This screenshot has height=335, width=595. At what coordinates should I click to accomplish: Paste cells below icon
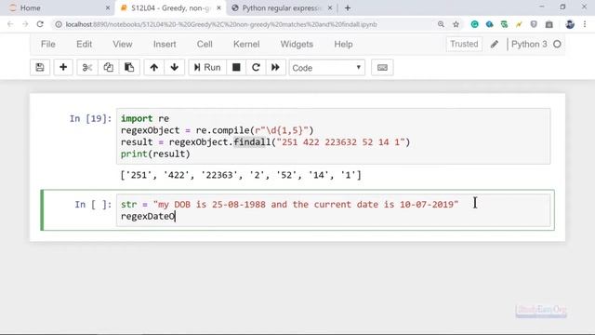pos(129,68)
